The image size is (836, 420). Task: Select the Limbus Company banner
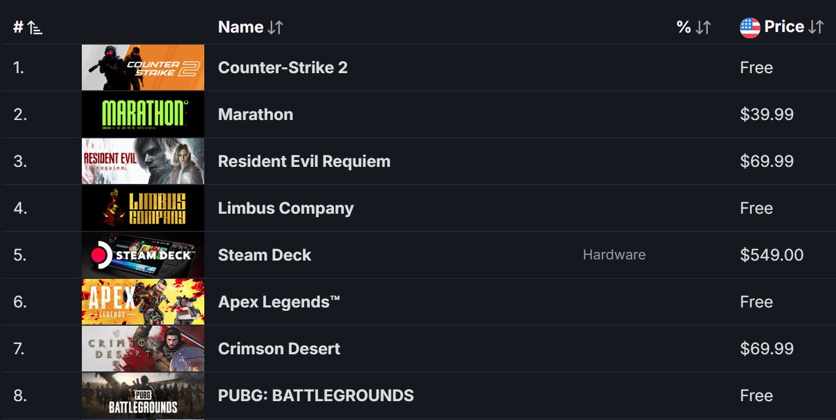point(142,207)
